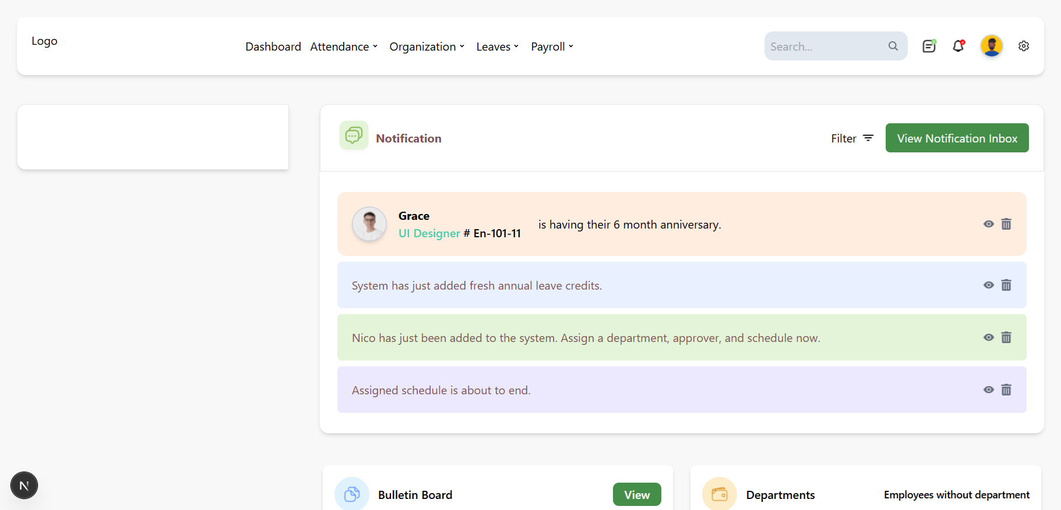
Task: Toggle eye icon on leave credits notification
Action: tap(989, 285)
